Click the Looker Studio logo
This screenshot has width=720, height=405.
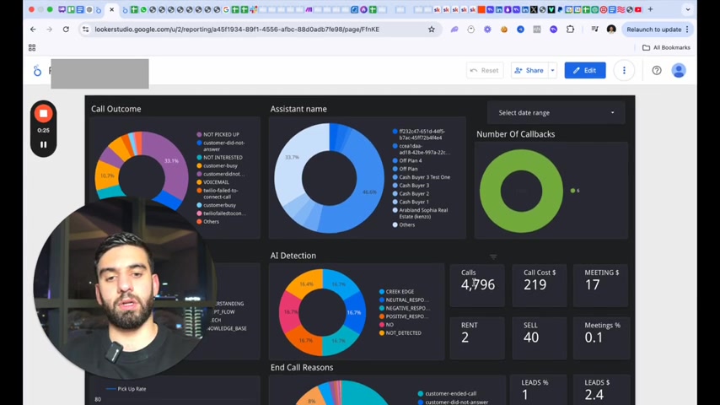tap(38, 71)
